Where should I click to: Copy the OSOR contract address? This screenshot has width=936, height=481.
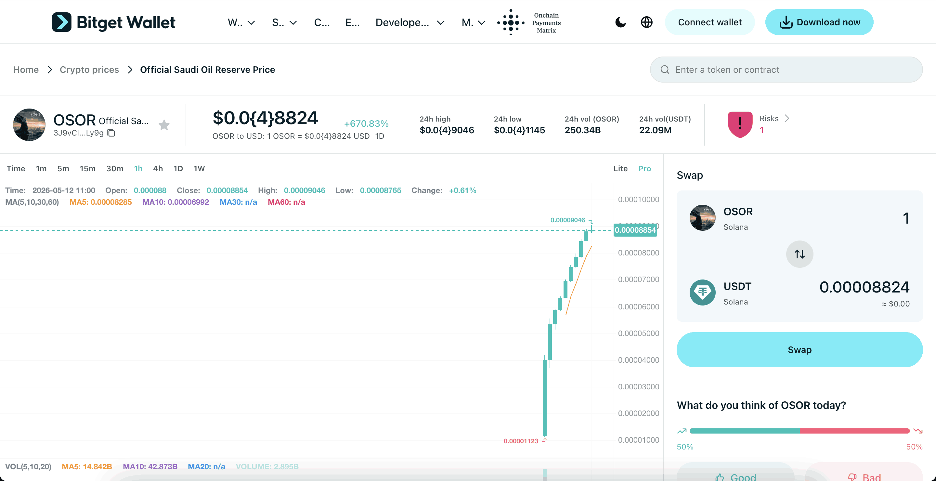[x=111, y=133]
